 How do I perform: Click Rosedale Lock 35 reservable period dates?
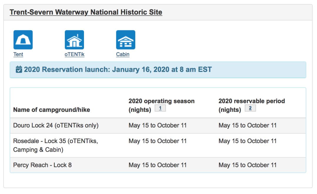click(247, 141)
